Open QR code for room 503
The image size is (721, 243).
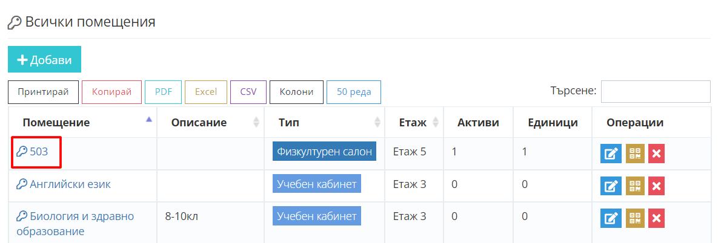[635, 154]
